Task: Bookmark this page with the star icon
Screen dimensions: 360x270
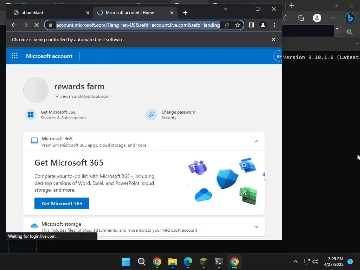Action: pyautogui.click(x=238, y=25)
